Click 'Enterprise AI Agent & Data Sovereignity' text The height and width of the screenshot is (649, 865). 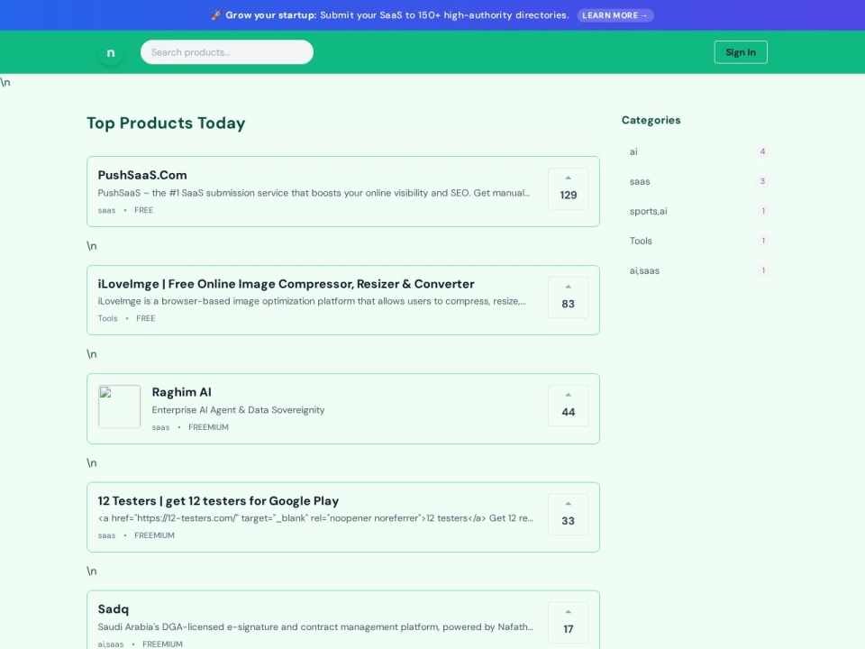238,409
